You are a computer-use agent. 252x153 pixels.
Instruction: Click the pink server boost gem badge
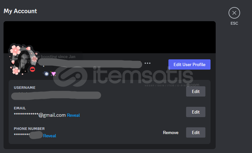click(x=53, y=74)
